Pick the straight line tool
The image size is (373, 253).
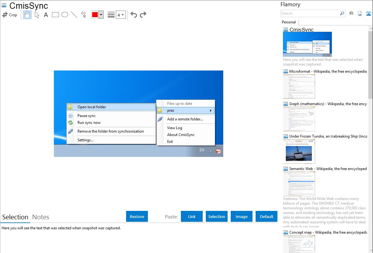(74, 15)
